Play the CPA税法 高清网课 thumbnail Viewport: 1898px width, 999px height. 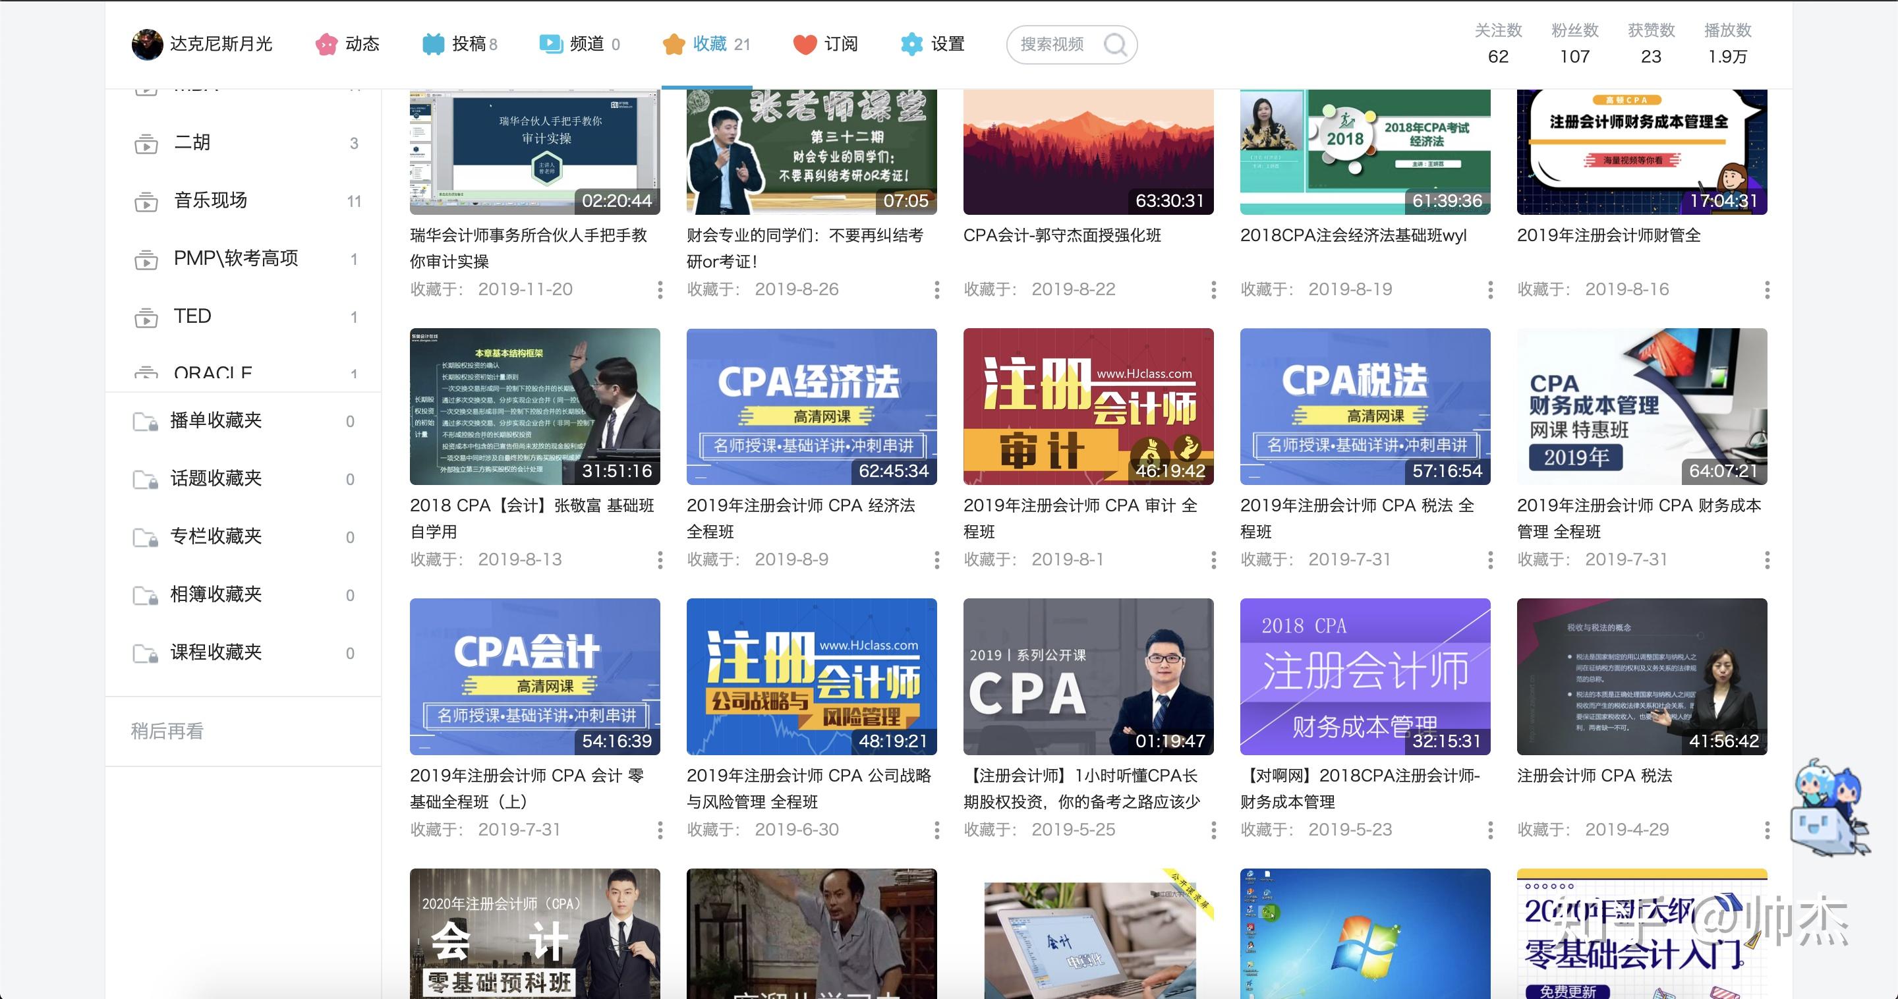[x=1366, y=407]
